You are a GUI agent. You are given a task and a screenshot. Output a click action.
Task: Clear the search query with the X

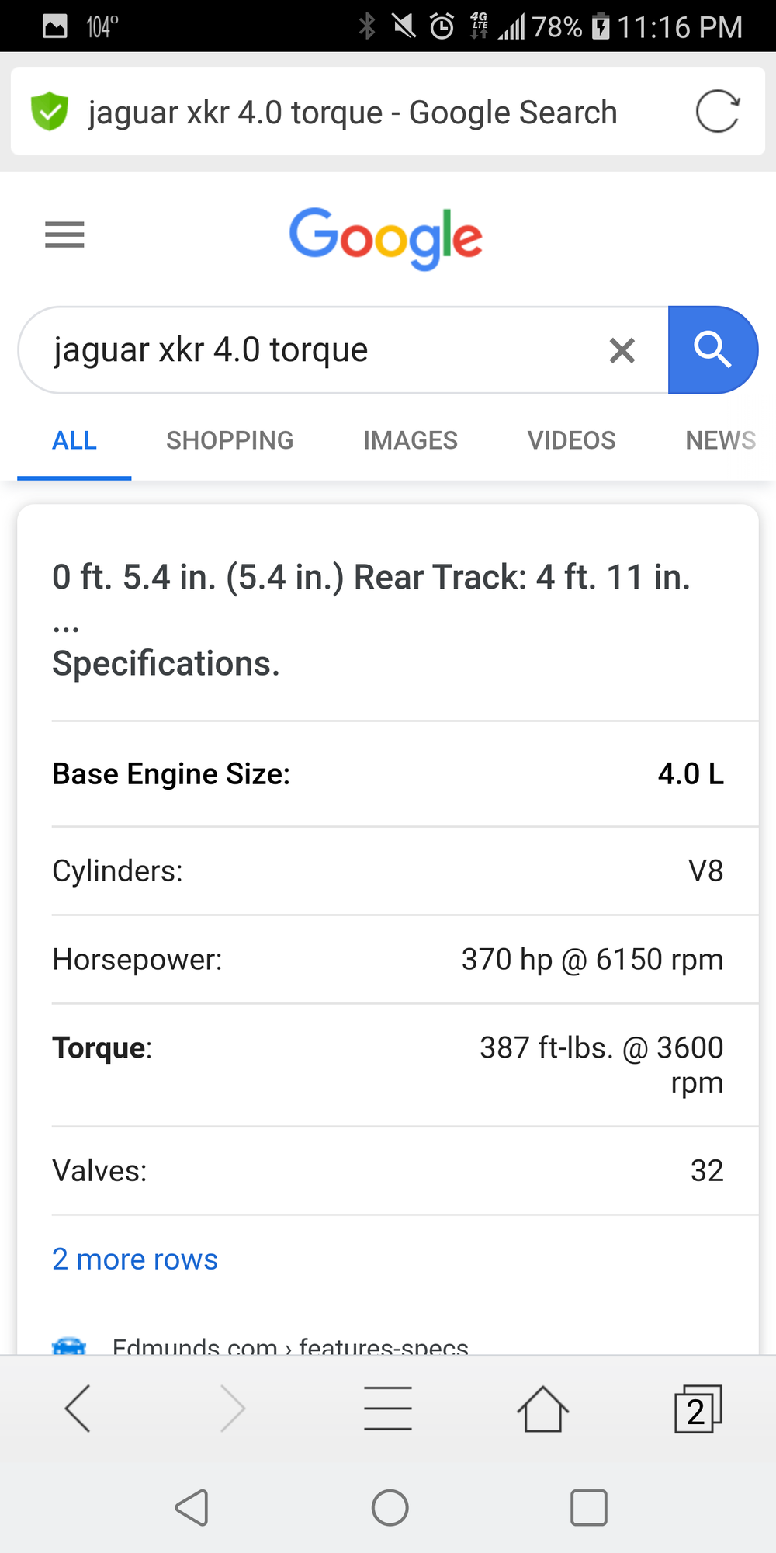coord(622,350)
